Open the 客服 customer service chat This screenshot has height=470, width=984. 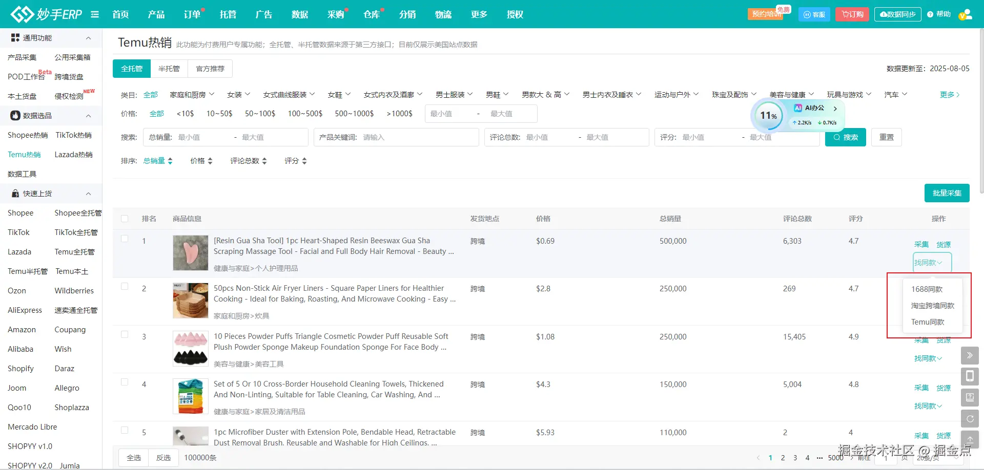814,14
